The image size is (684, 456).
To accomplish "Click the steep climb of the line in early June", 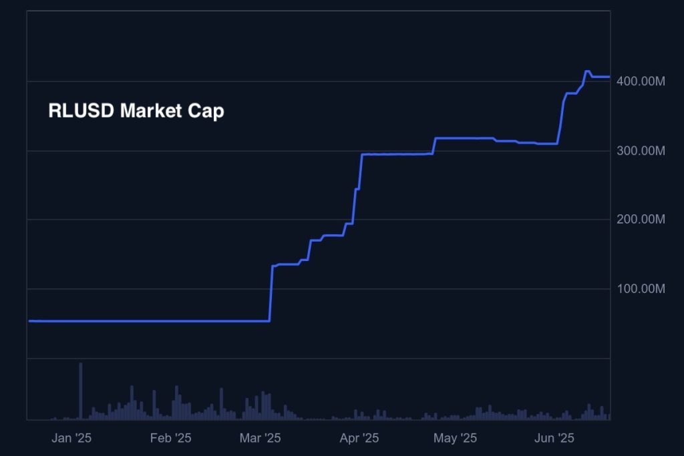I will tap(562, 117).
